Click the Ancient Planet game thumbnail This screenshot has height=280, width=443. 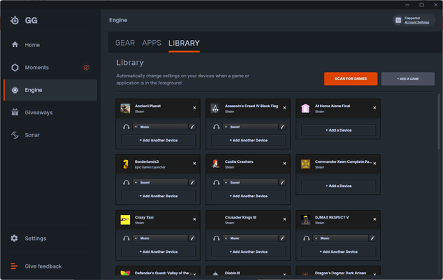coord(126,108)
